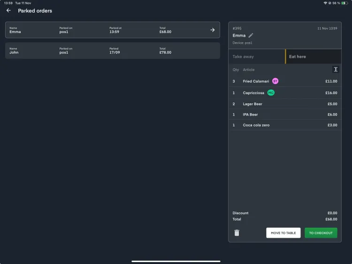This screenshot has height=264, width=352.
Task: Go back using the top-left arrow
Action: click(x=8, y=10)
